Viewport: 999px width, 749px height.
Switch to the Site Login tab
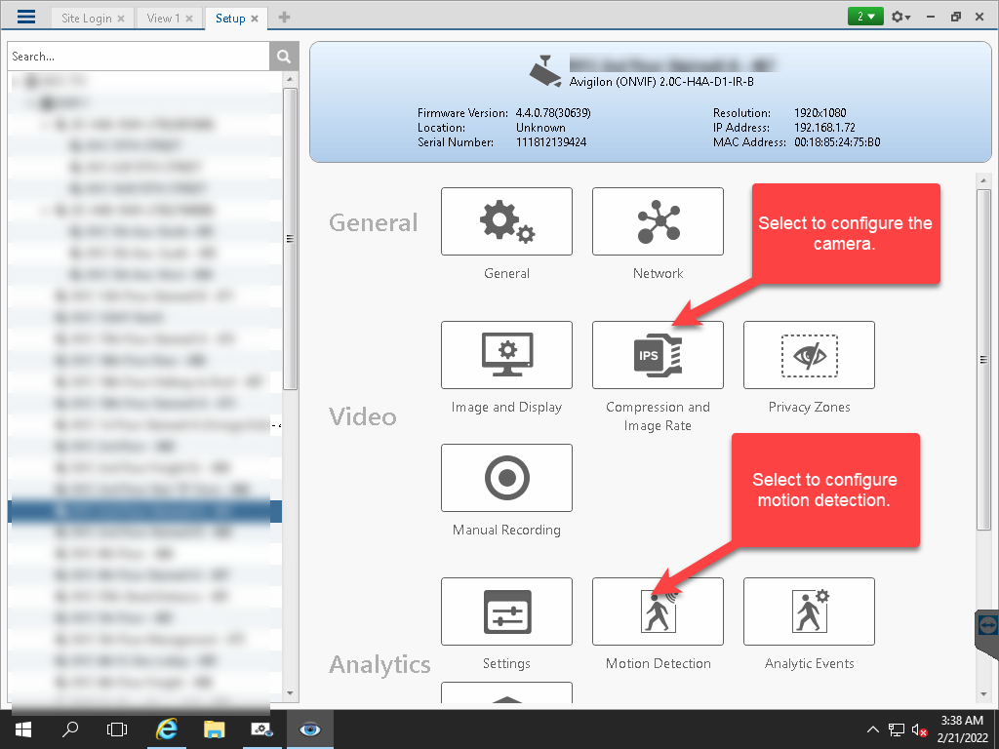click(x=86, y=19)
